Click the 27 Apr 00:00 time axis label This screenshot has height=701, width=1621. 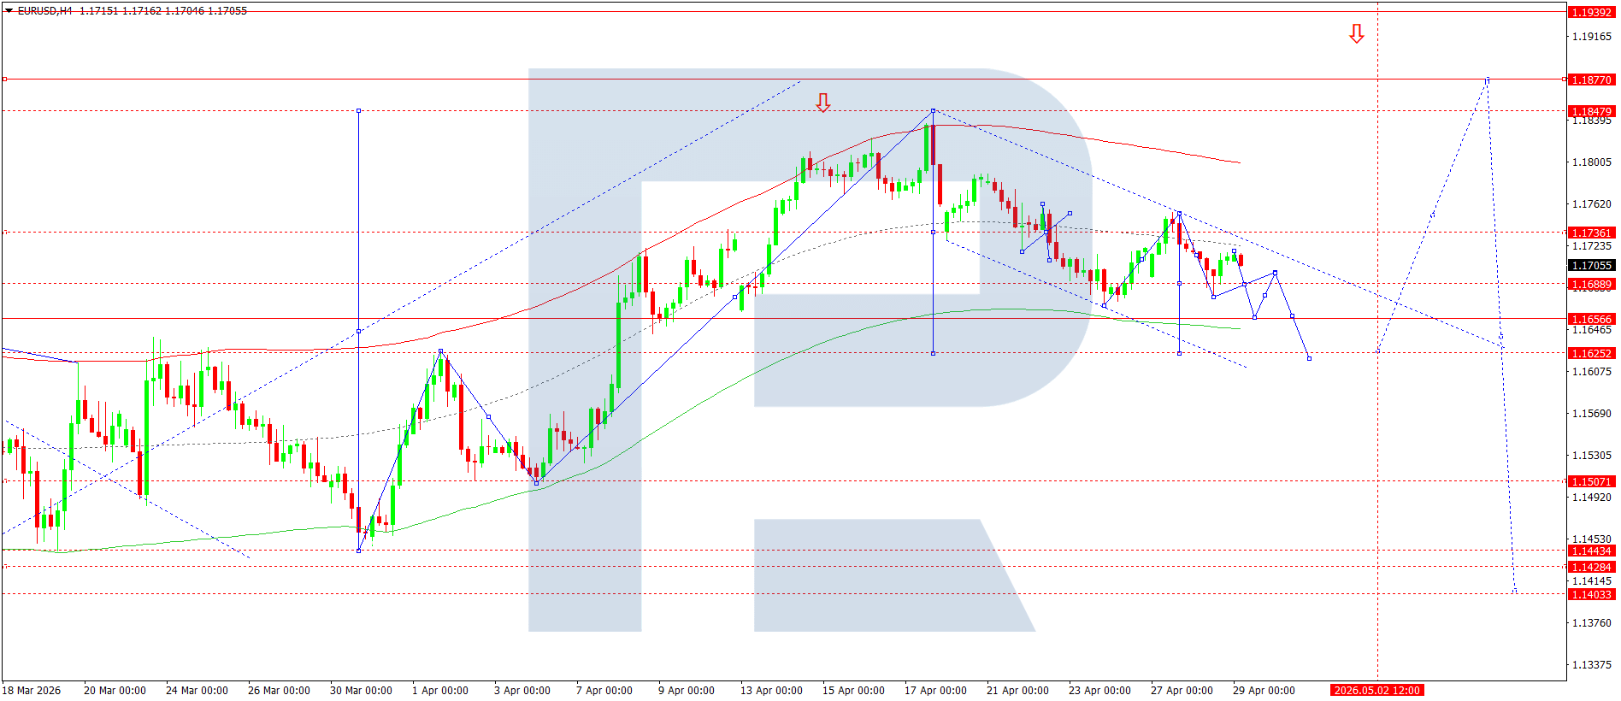click(1182, 690)
